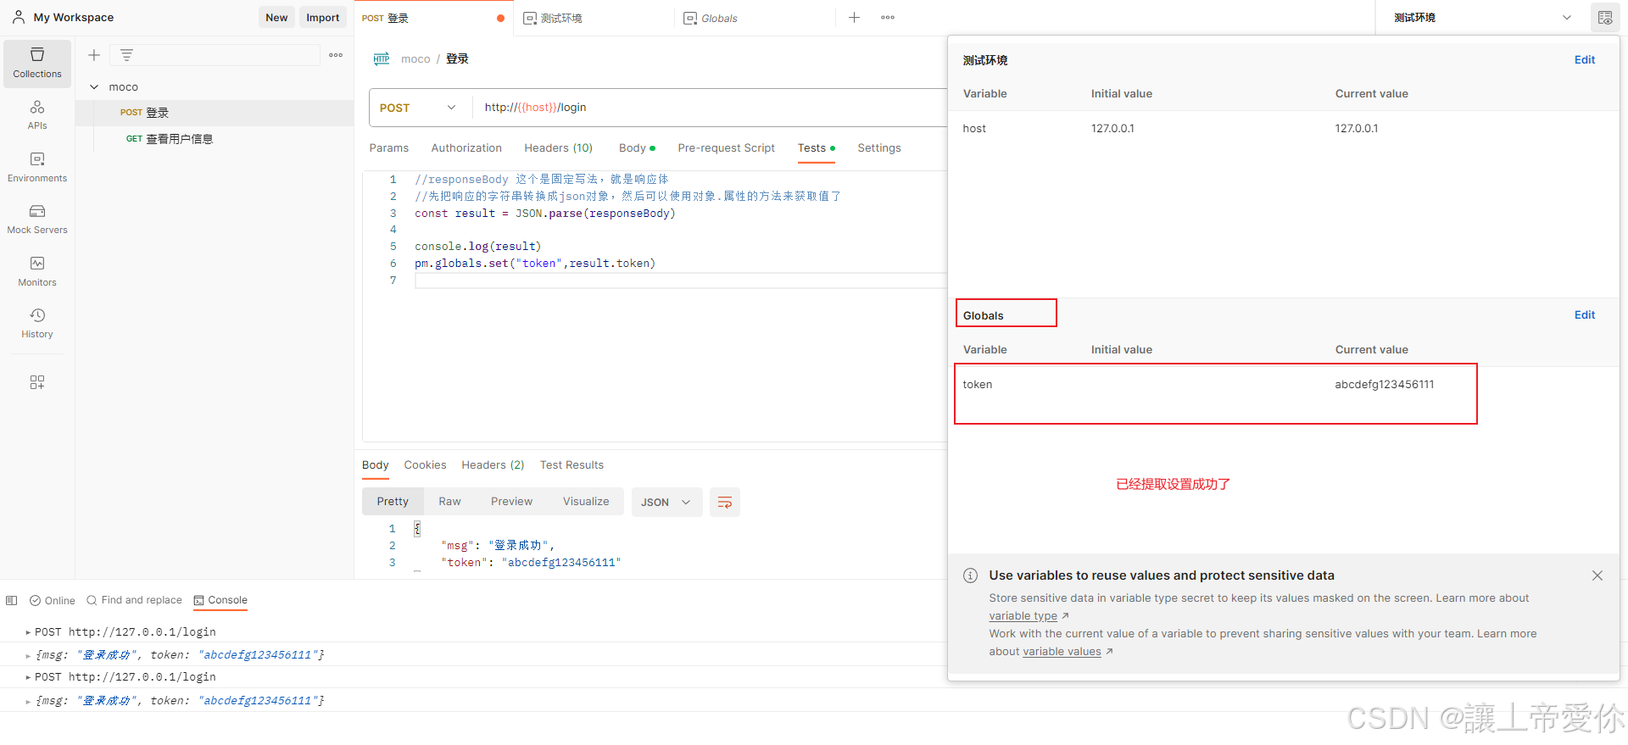The image size is (1628, 745).
Task: Select the Tests tab
Action: point(816,148)
